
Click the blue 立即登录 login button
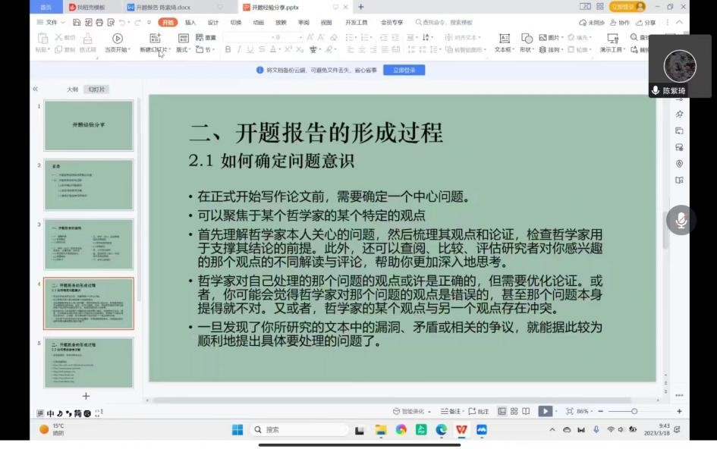[404, 70]
